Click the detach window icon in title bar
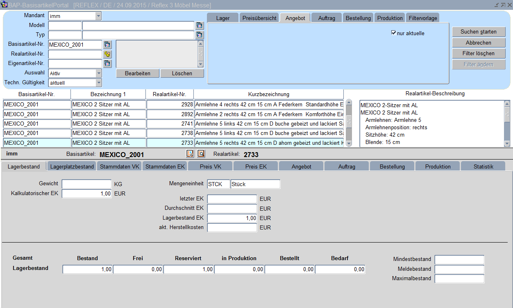The width and height of the screenshot is (513, 308). click(502, 5)
